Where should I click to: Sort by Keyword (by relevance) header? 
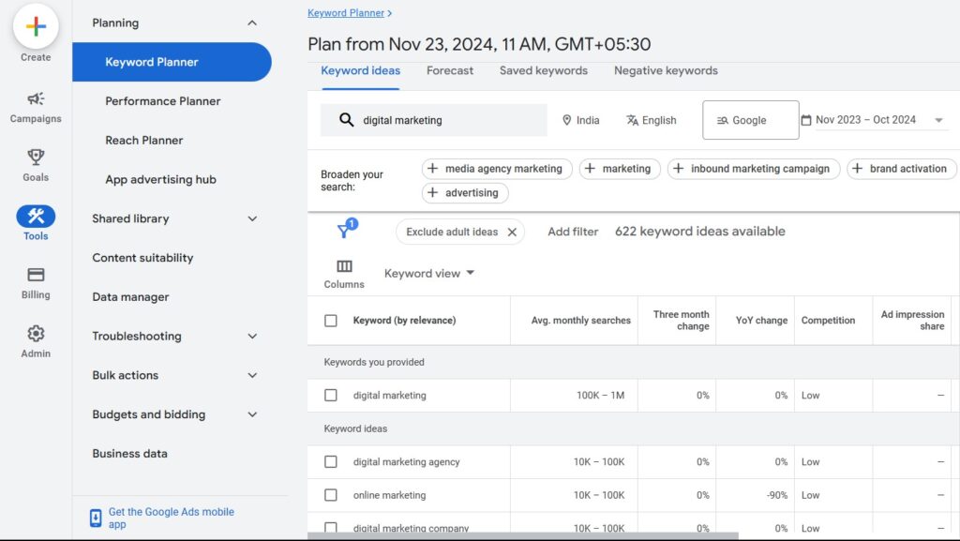point(404,321)
